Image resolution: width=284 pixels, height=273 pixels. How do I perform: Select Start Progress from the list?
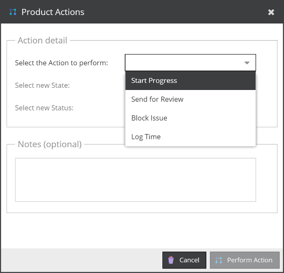pos(154,81)
